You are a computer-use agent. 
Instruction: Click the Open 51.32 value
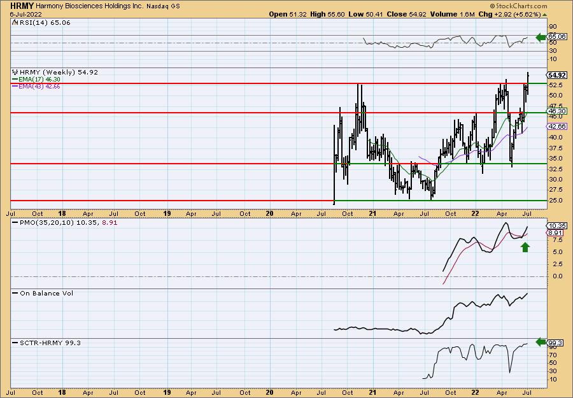287,14
